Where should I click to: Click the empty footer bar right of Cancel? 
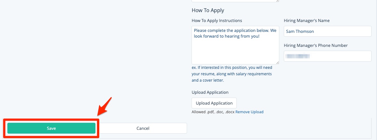(279, 128)
